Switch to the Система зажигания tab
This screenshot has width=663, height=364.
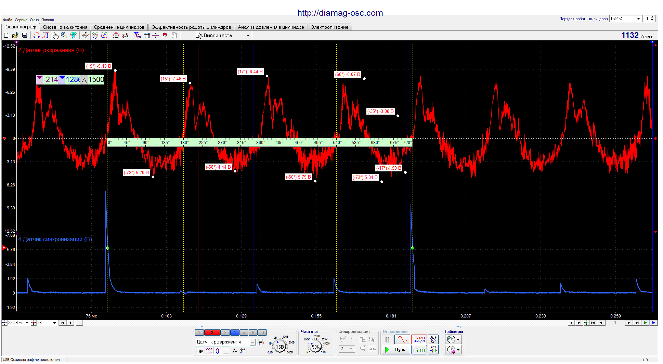point(65,27)
